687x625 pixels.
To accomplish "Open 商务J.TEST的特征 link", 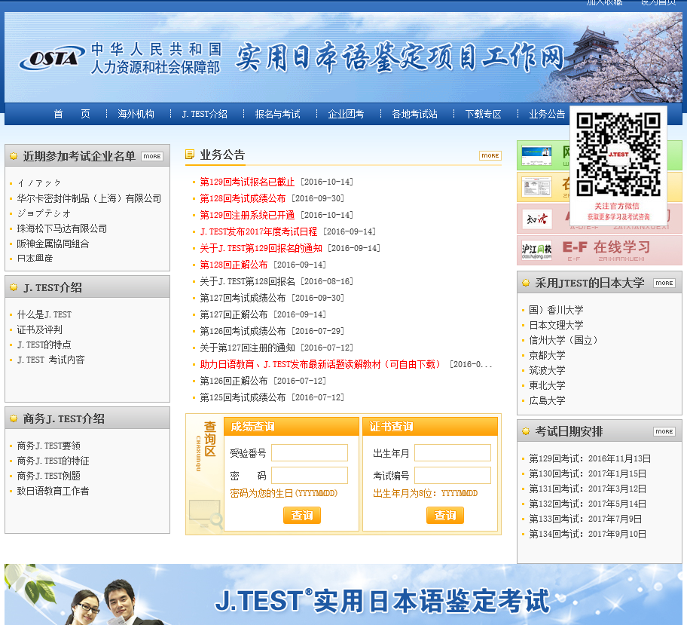I will point(53,461).
